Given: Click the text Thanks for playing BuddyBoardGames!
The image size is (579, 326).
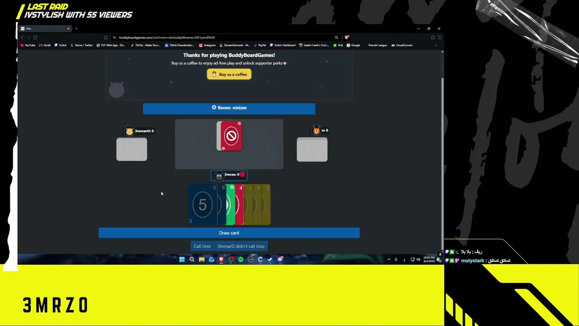Looking at the screenshot, I should tap(229, 55).
